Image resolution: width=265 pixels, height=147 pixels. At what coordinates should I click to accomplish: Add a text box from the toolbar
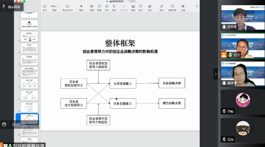click(x=107, y=7)
